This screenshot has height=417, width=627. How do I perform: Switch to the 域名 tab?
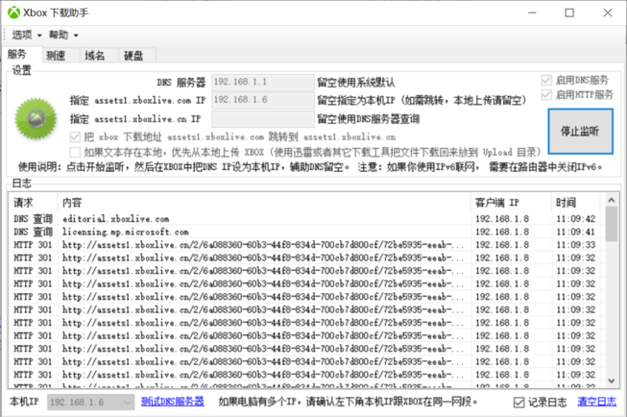(95, 56)
